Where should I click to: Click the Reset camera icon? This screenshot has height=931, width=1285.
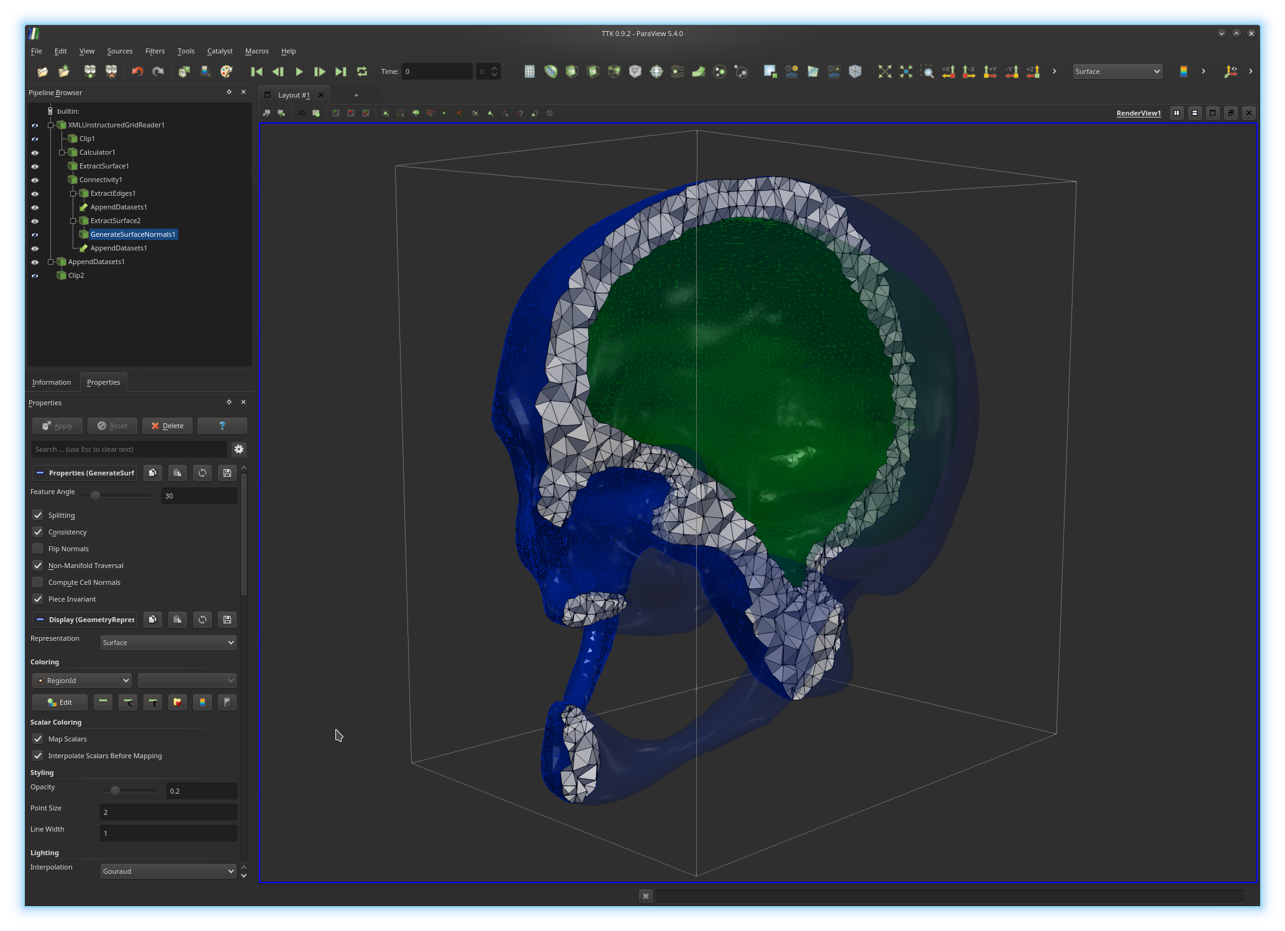click(885, 71)
